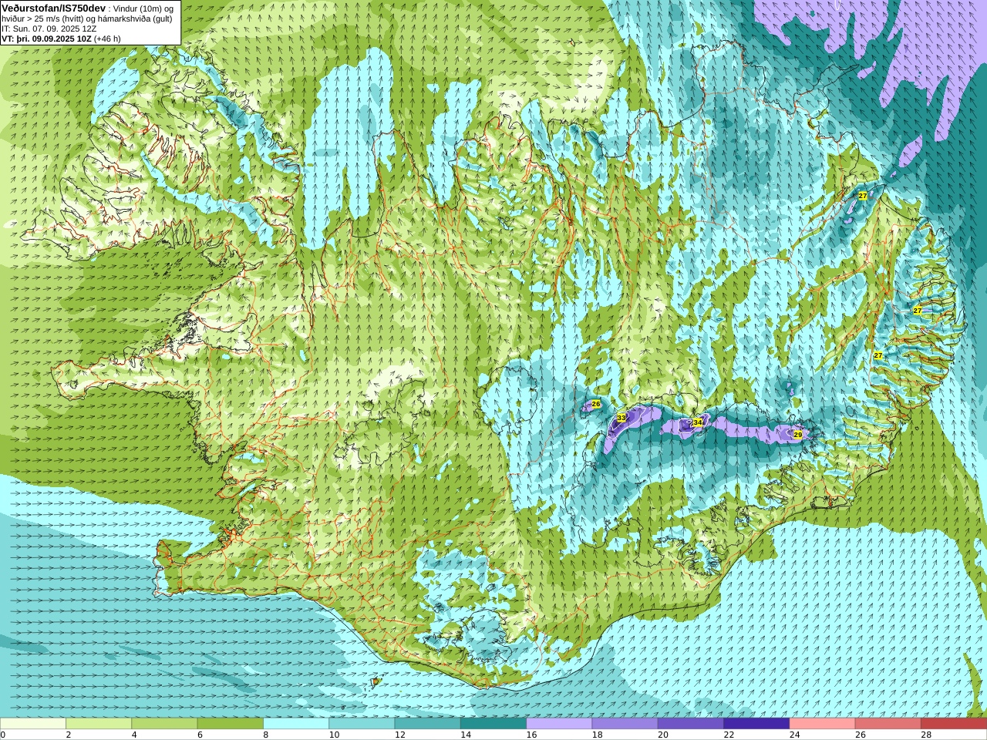The width and height of the screenshot is (987, 740).
Task: Pick the light green 2–4 m/s legend swatch
Action: pos(99,724)
